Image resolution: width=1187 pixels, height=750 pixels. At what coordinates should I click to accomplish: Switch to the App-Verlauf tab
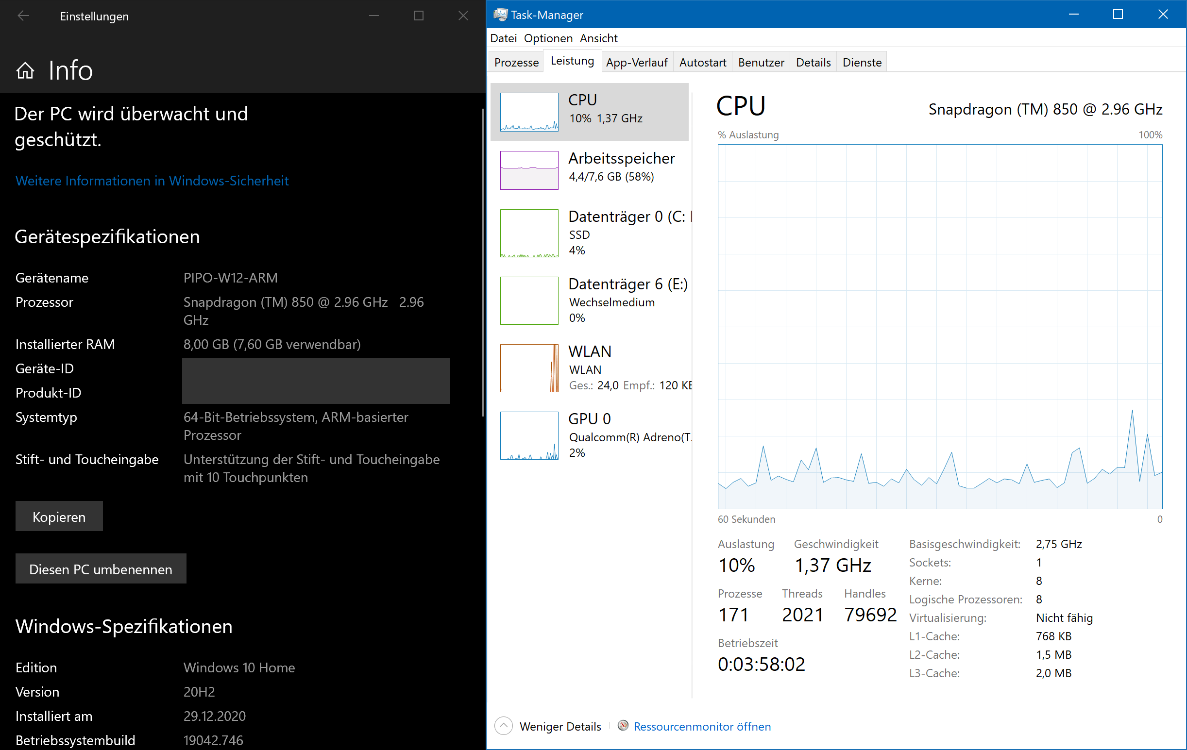click(x=636, y=62)
